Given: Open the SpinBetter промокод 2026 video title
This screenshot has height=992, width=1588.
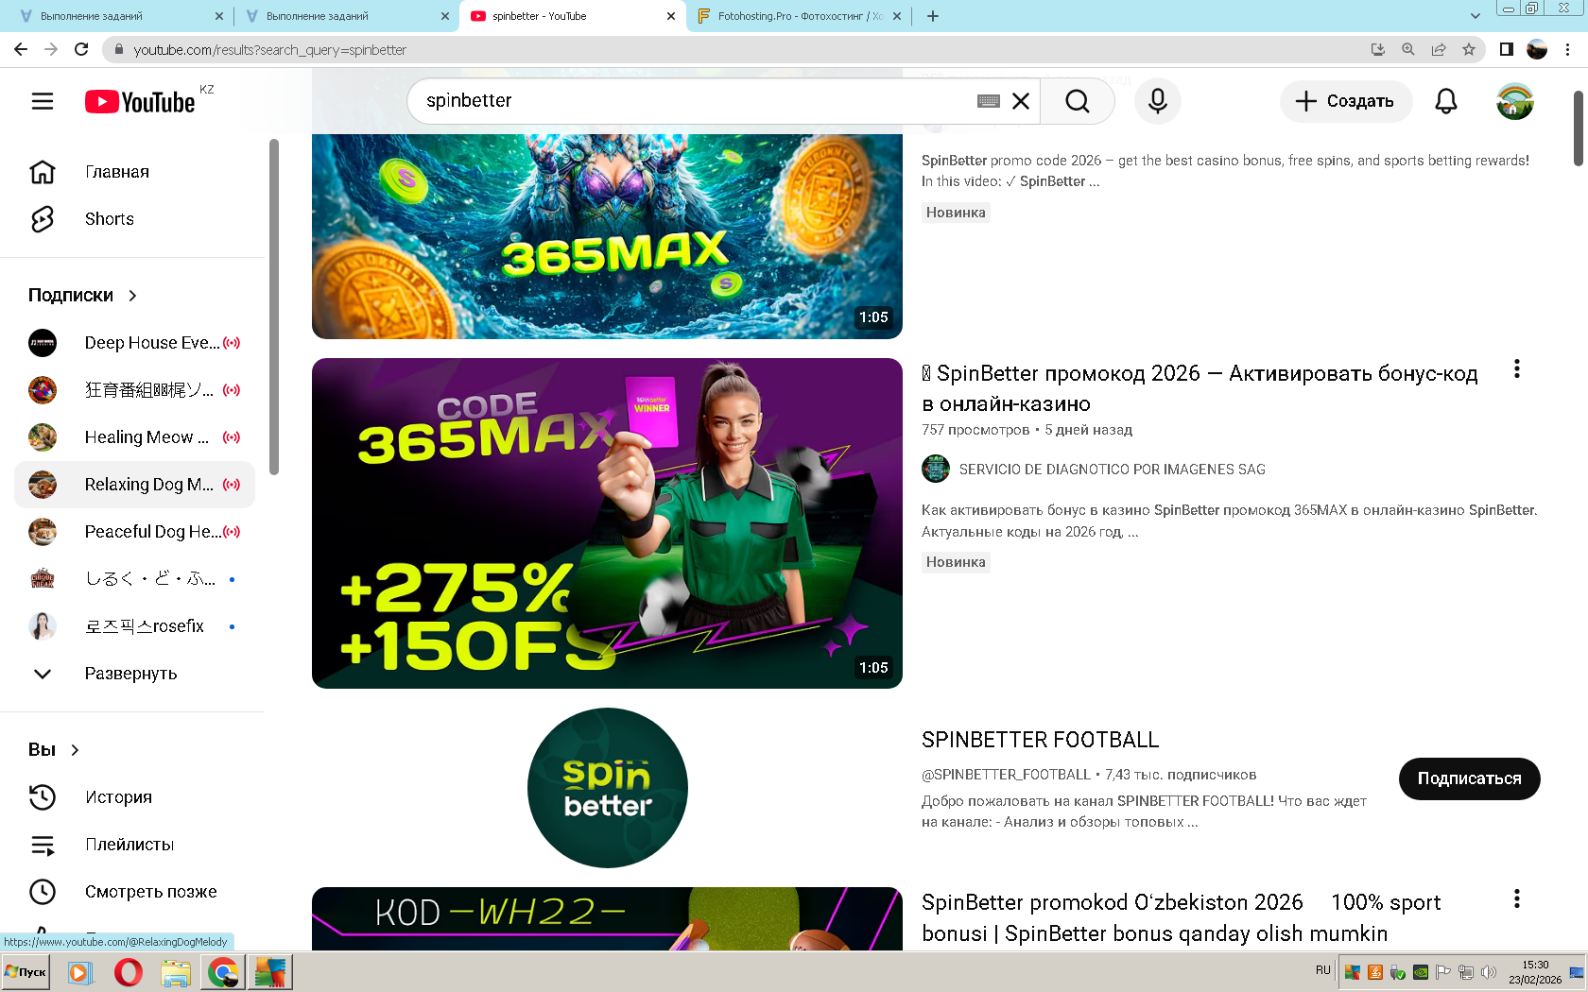Looking at the screenshot, I should [1200, 388].
